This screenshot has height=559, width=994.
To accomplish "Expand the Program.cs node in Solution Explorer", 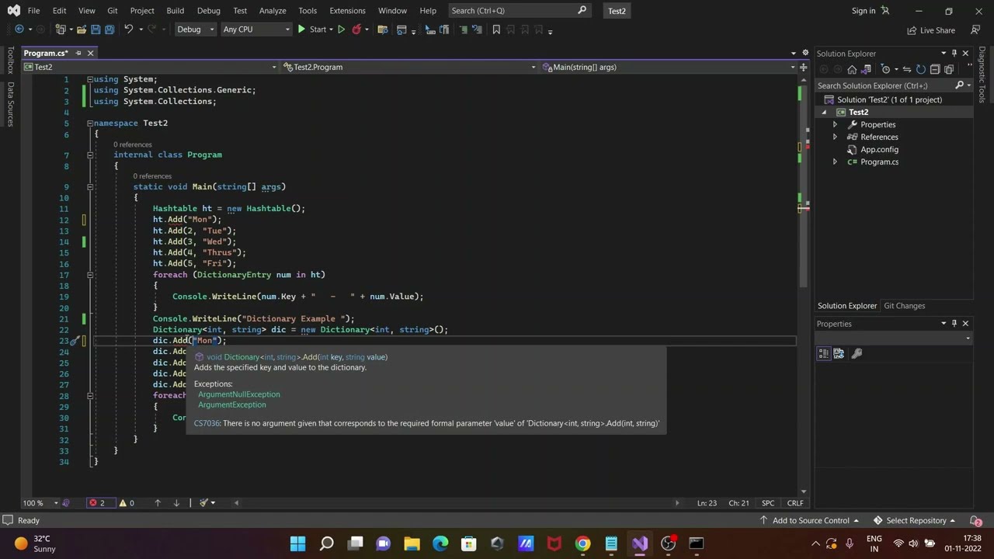I will pos(835,161).
